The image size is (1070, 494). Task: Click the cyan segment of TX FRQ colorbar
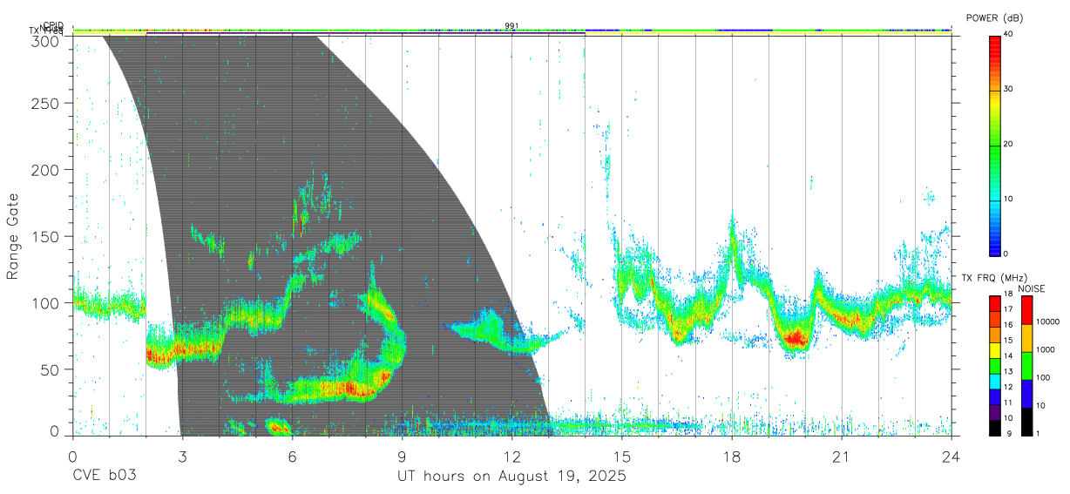994,381
